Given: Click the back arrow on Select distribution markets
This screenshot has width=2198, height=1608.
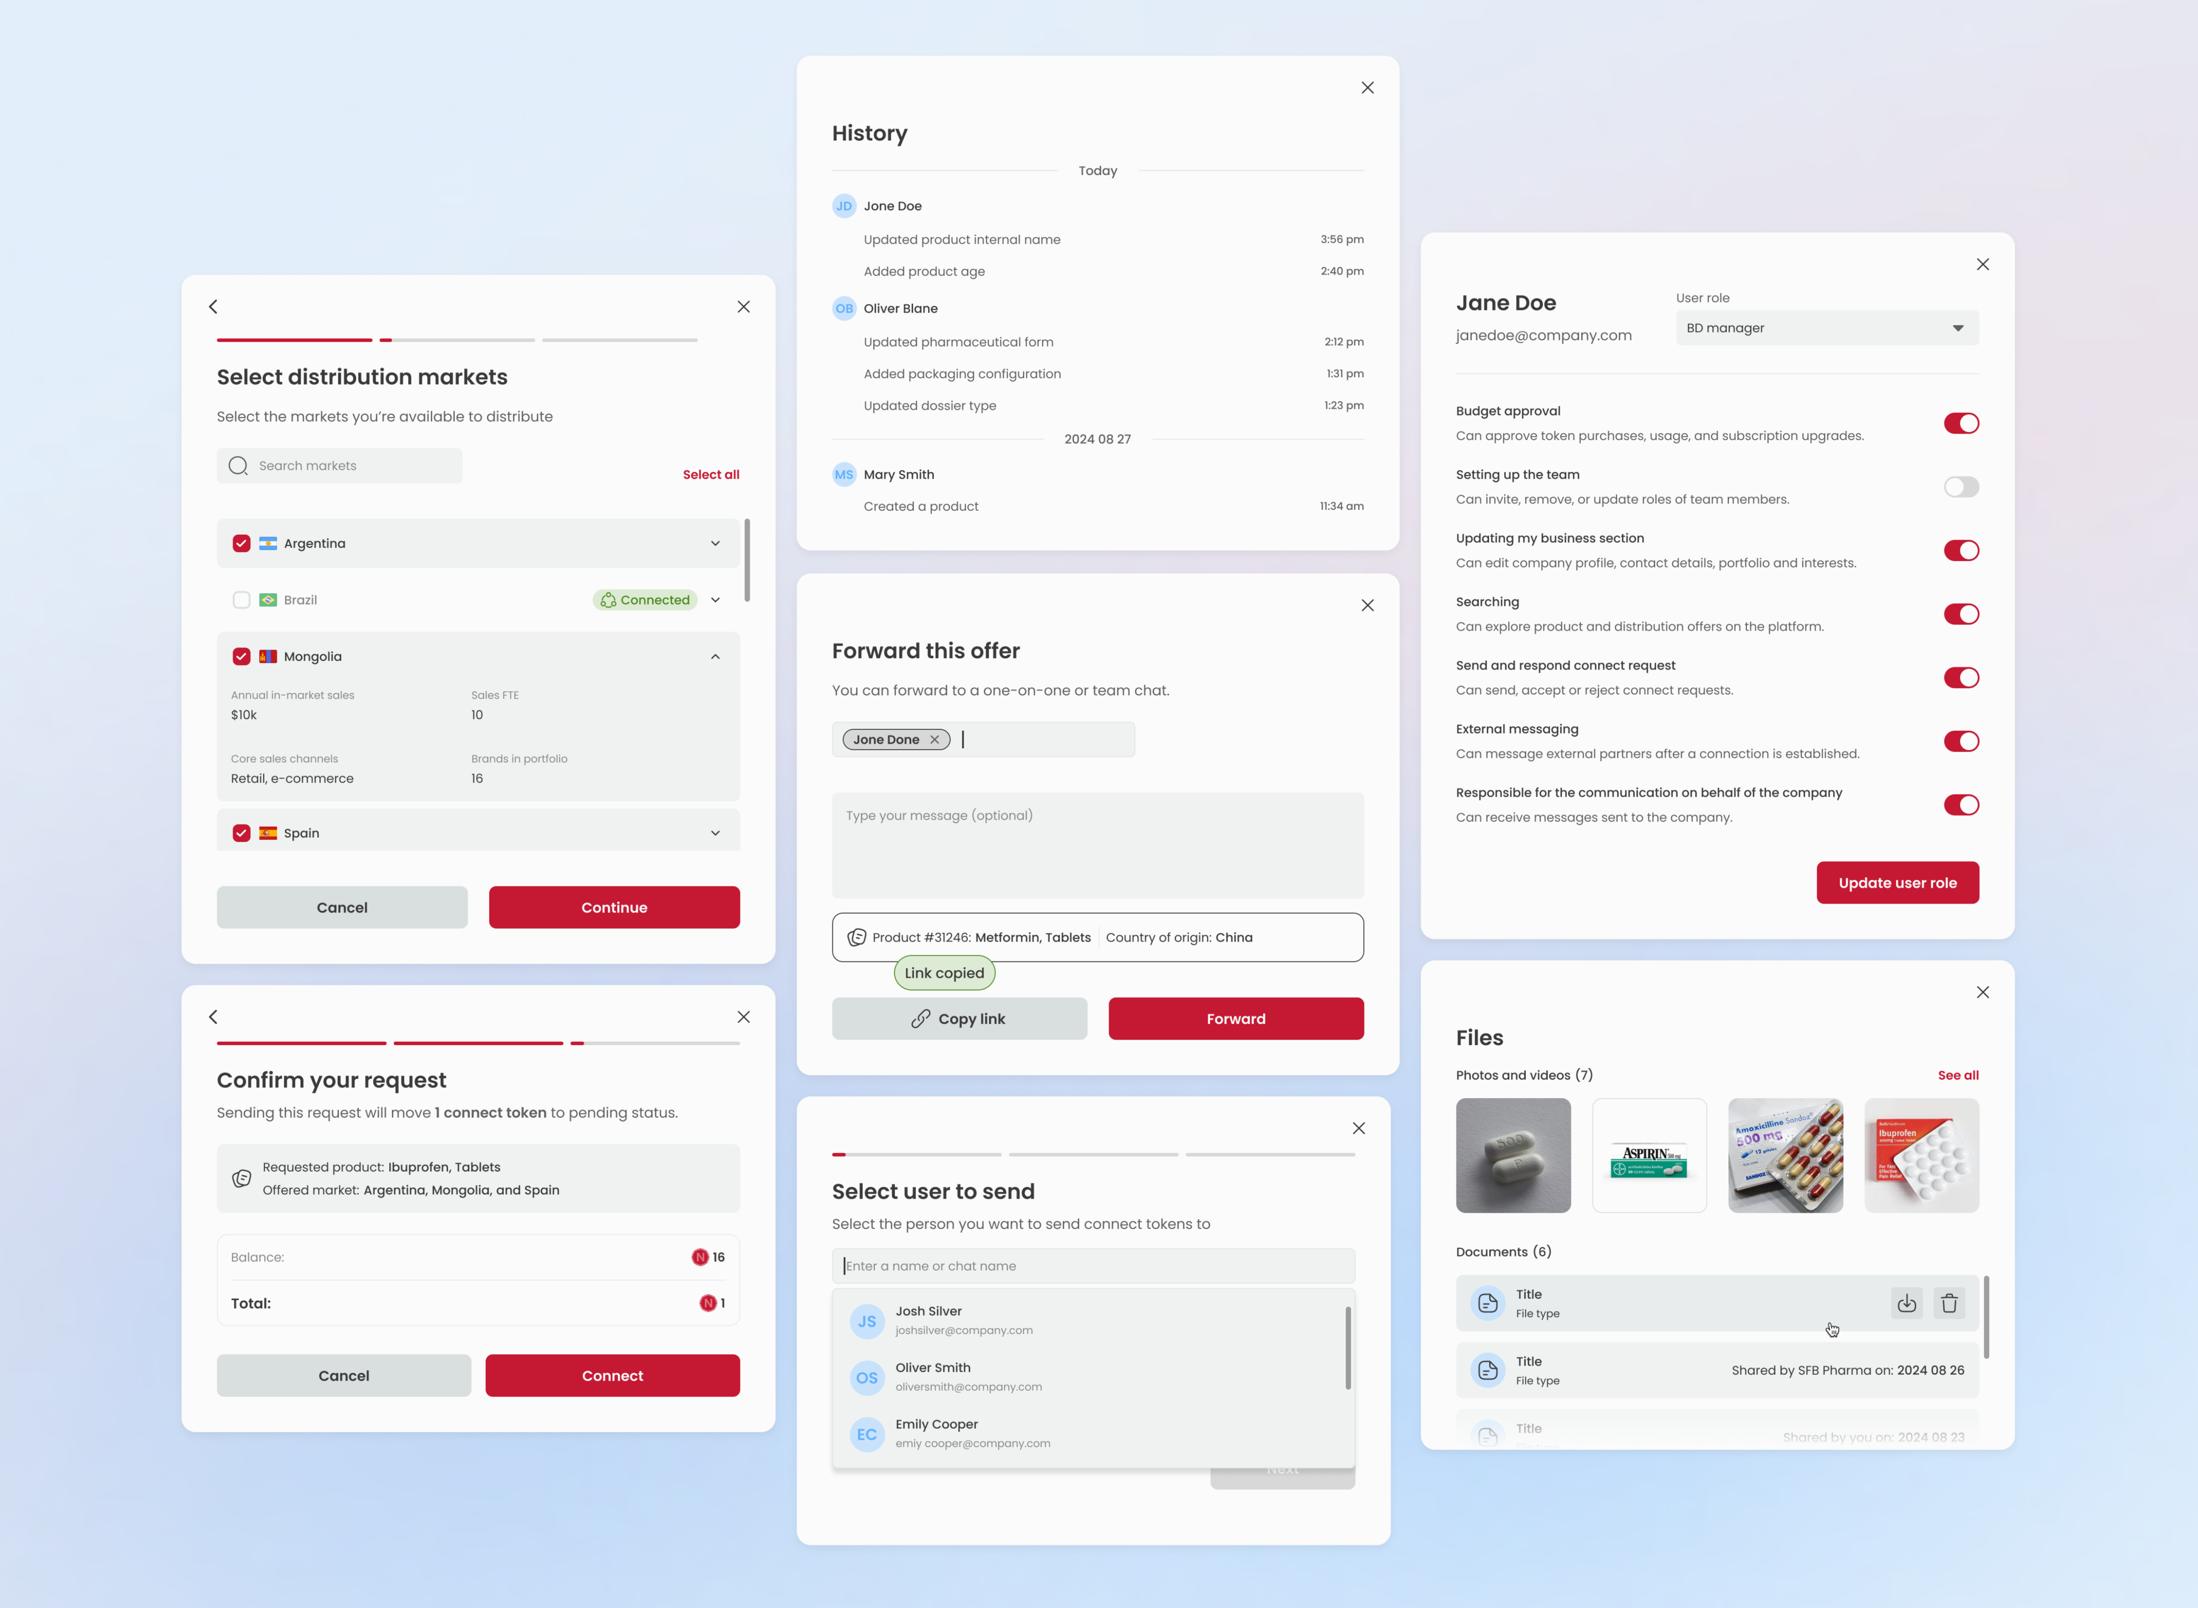Looking at the screenshot, I should 213,307.
